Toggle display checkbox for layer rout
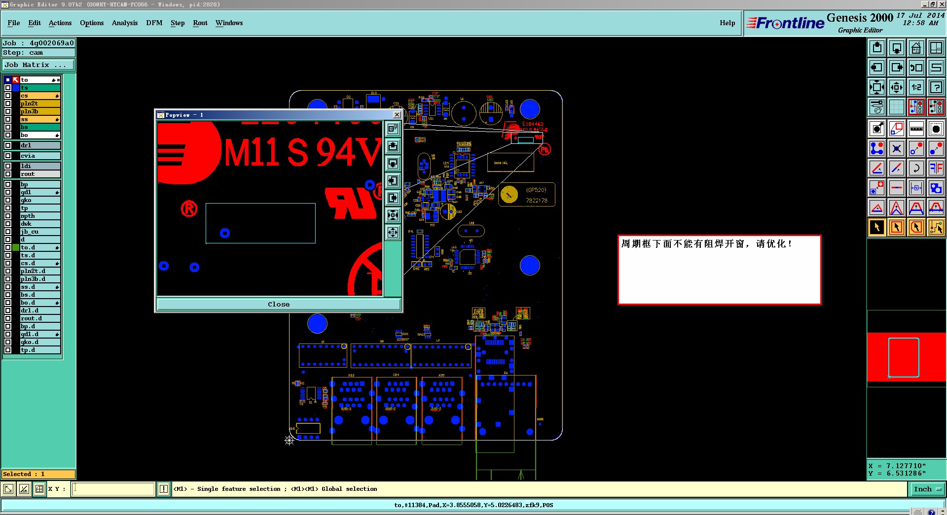The image size is (947, 515). click(x=8, y=174)
